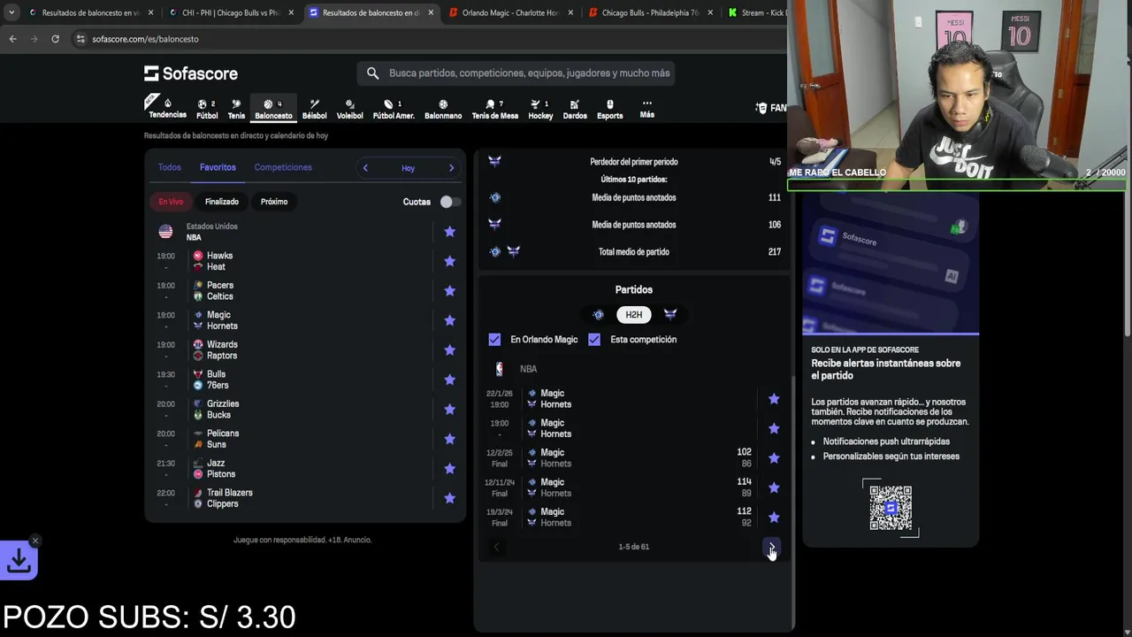This screenshot has width=1132, height=637.
Task: Favorite star for Wizards vs Raptors
Action: [x=449, y=350]
